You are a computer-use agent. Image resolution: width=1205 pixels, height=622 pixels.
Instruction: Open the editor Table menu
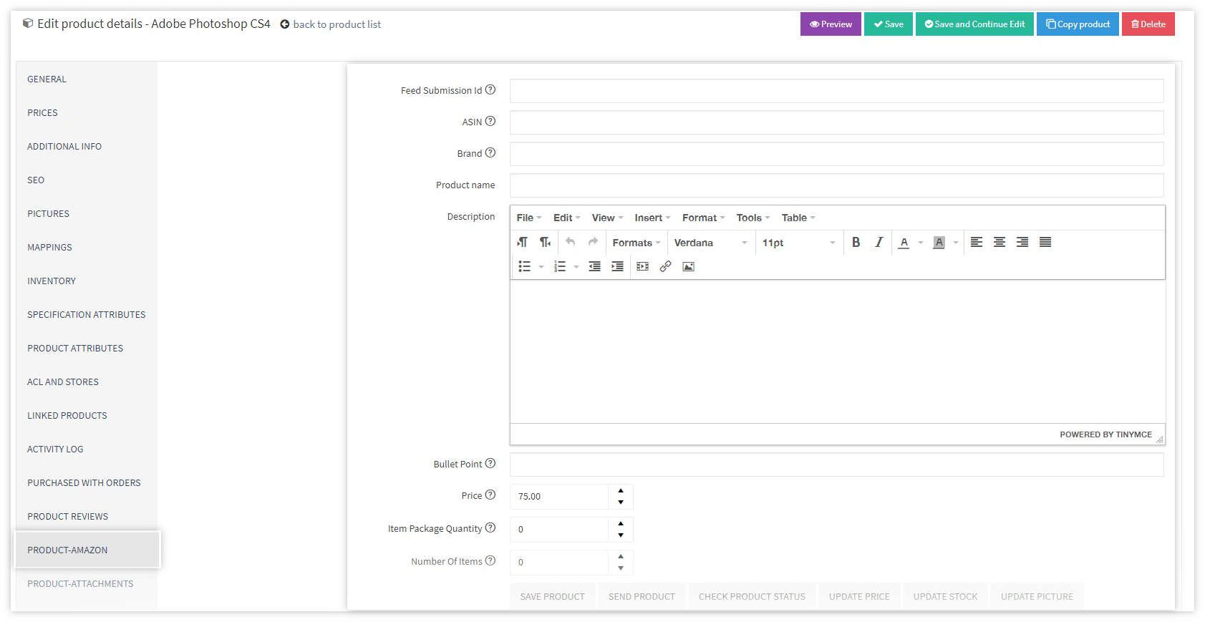798,218
